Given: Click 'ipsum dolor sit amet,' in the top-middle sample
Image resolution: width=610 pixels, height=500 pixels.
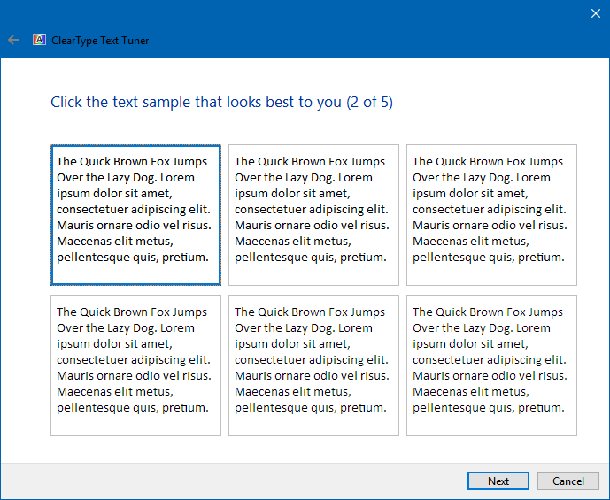Looking at the screenshot, I should (292, 193).
